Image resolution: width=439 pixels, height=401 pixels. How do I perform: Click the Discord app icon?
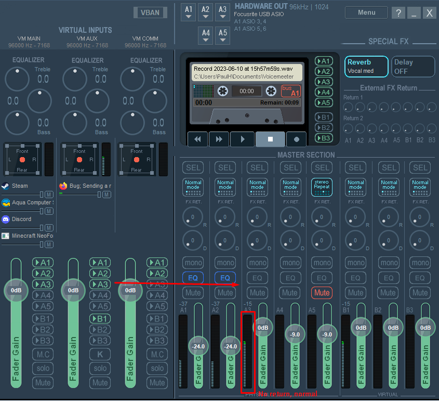[6, 219]
